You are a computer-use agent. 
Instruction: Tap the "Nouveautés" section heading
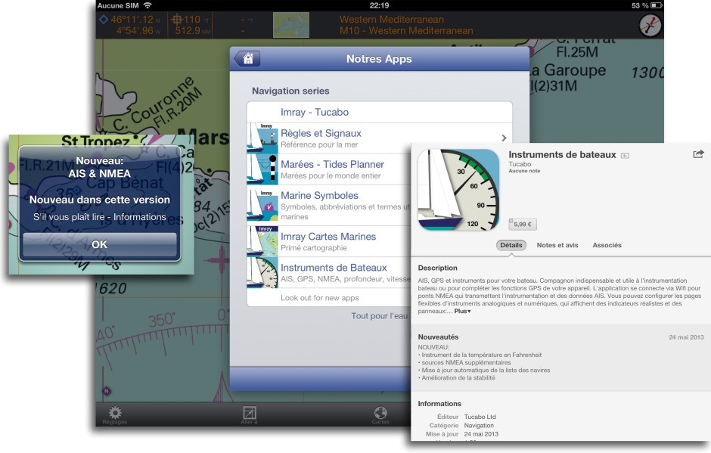point(438,337)
